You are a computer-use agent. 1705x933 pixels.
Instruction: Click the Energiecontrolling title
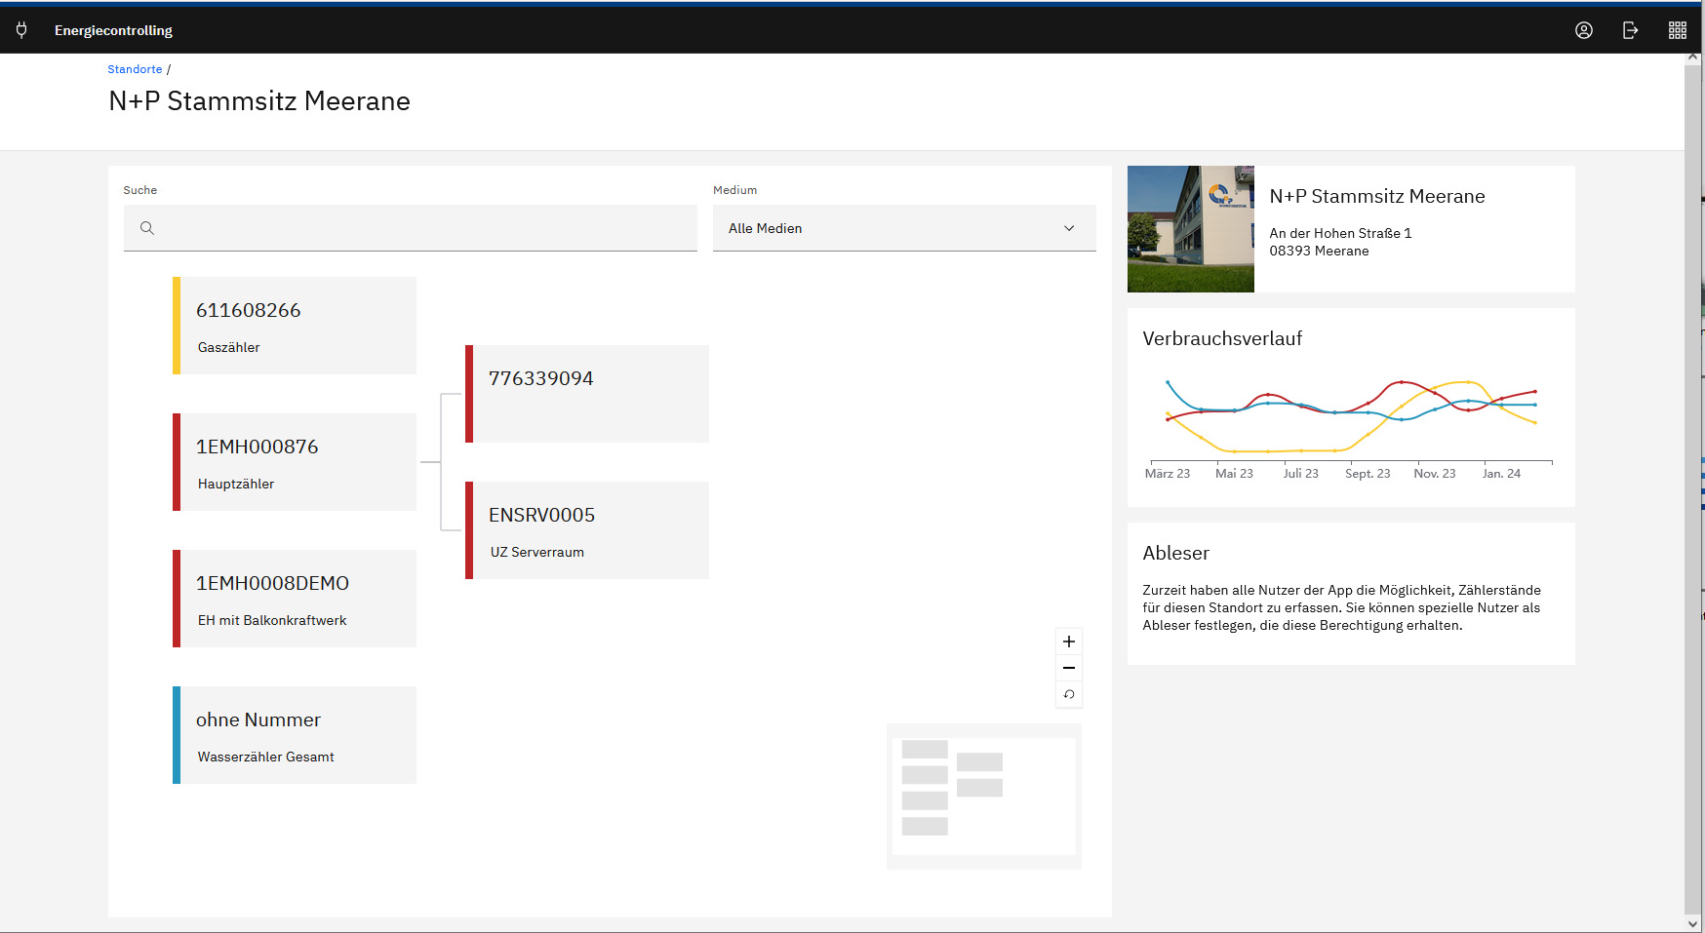pos(113,30)
